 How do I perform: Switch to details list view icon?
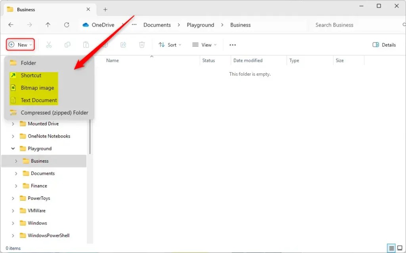391,248
